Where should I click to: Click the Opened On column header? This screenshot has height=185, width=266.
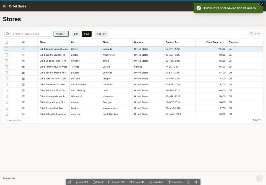click(180, 42)
